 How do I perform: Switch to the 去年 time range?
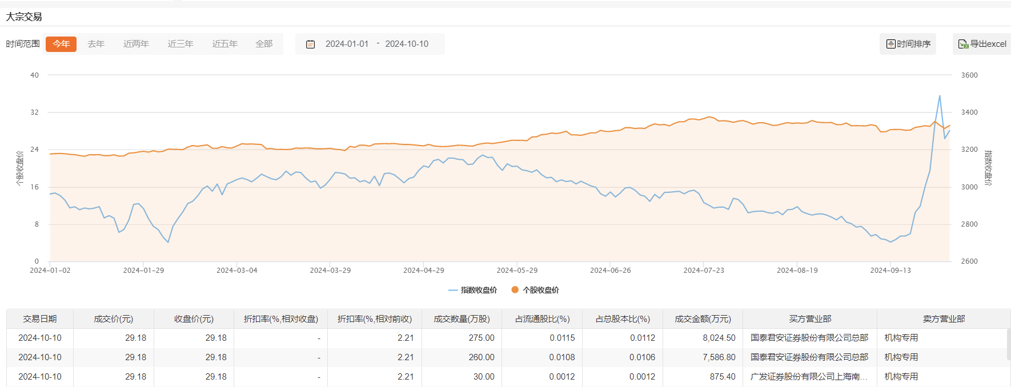pos(96,44)
